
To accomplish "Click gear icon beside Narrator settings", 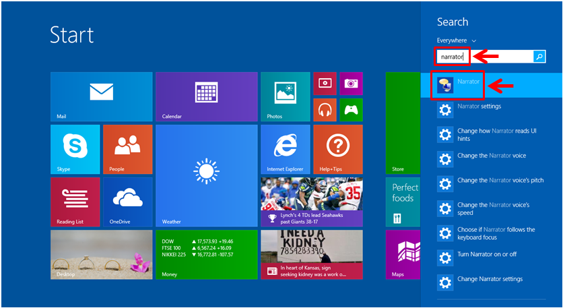I will pos(445,110).
